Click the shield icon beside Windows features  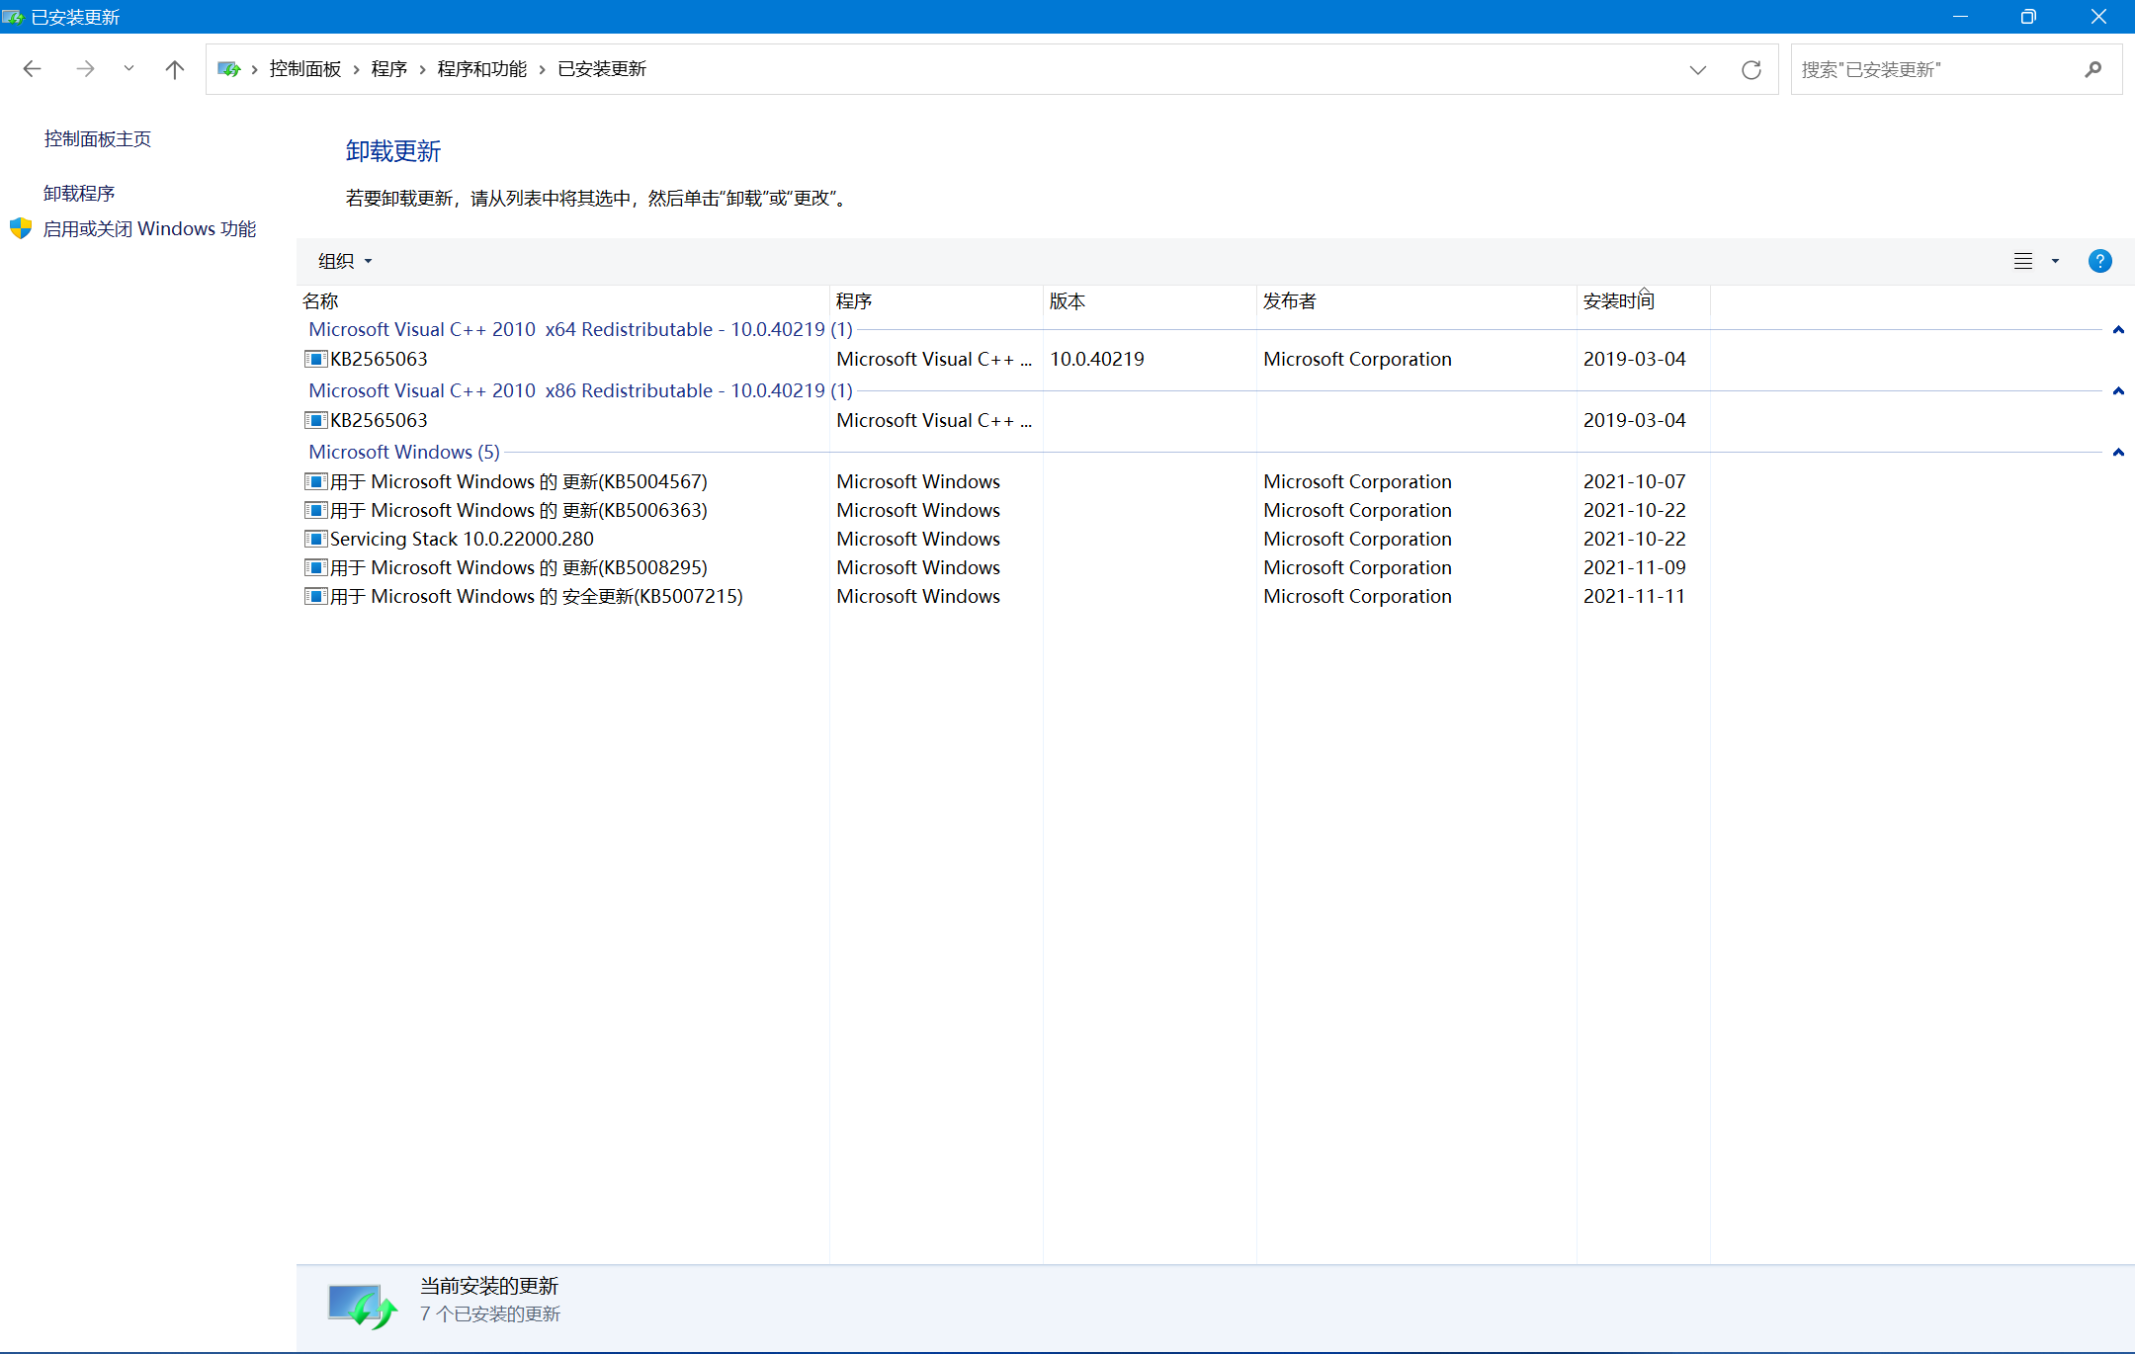click(21, 229)
